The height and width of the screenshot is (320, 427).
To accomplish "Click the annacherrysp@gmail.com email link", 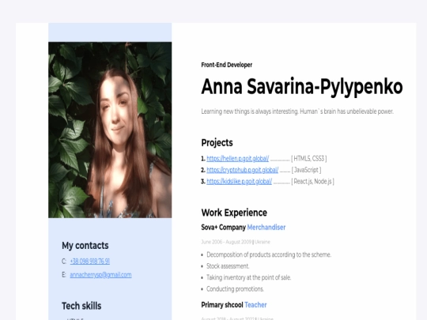I will click(x=100, y=275).
